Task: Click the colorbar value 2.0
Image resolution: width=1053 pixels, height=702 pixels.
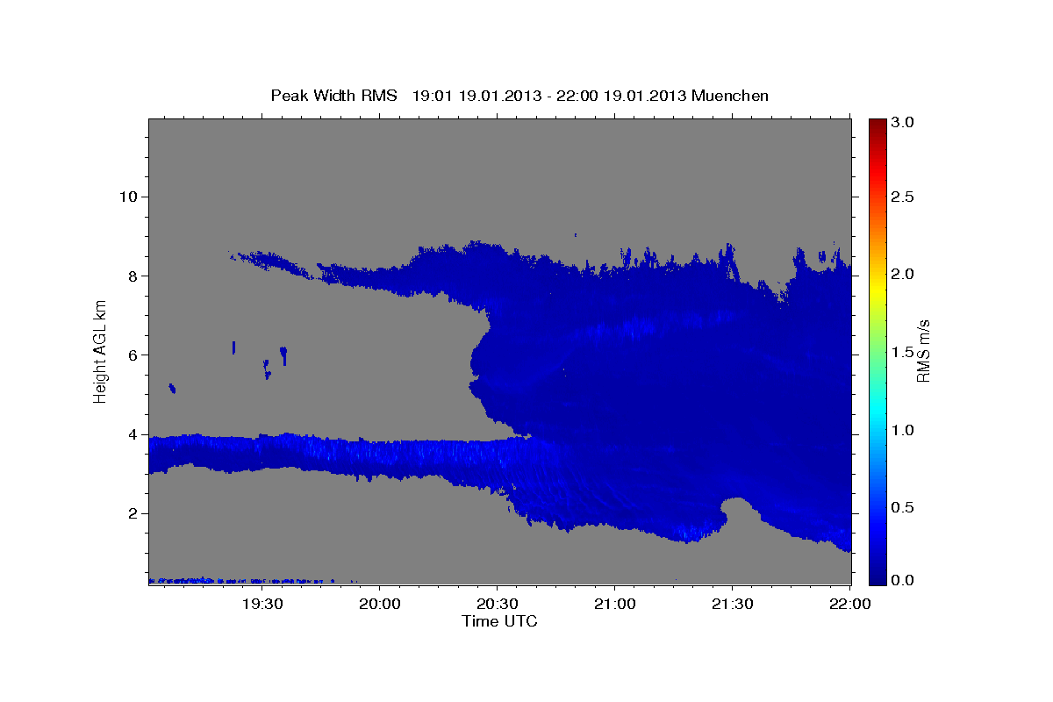Action: pyautogui.click(x=903, y=274)
